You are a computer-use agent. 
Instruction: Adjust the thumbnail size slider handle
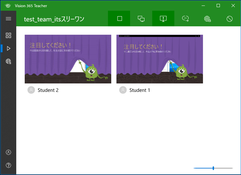pos(213,168)
